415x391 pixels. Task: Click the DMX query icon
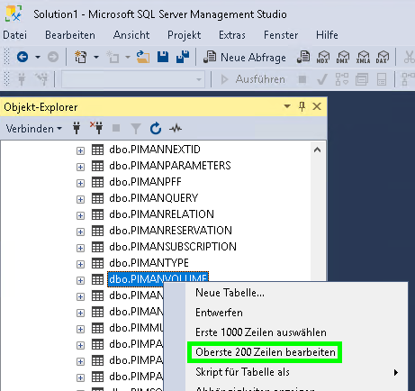[x=343, y=57]
